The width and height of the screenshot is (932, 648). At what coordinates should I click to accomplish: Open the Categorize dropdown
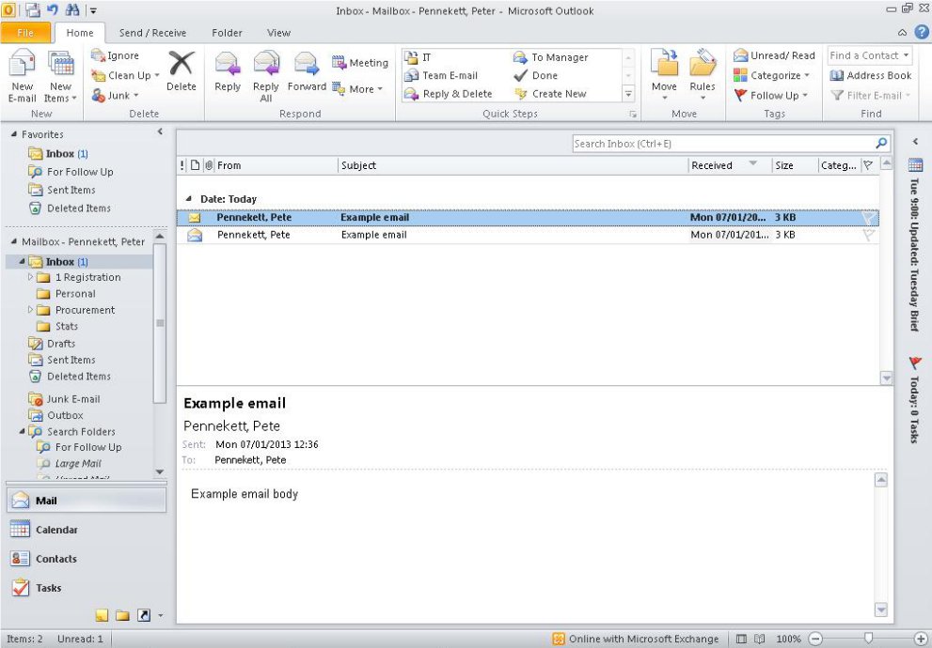coord(771,75)
